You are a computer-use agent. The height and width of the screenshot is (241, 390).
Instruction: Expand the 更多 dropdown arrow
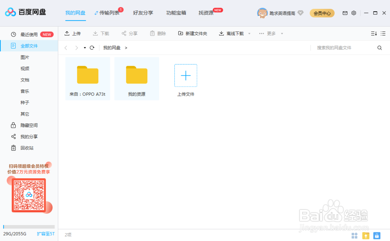click(x=282, y=33)
